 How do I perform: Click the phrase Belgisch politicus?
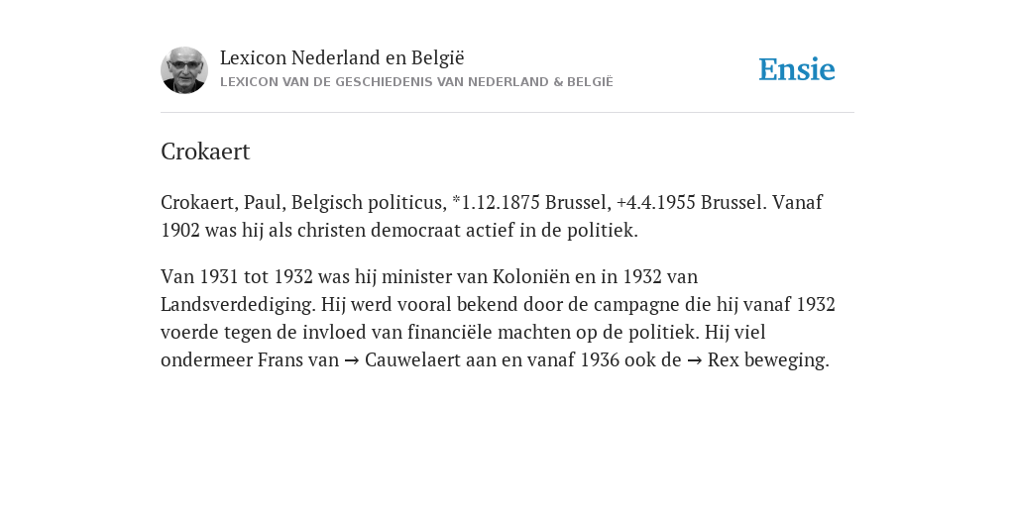pyautogui.click(x=369, y=203)
